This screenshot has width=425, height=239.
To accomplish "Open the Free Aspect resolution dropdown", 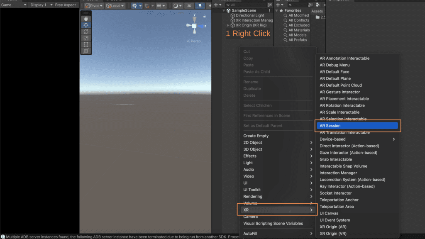I will 65,5.
